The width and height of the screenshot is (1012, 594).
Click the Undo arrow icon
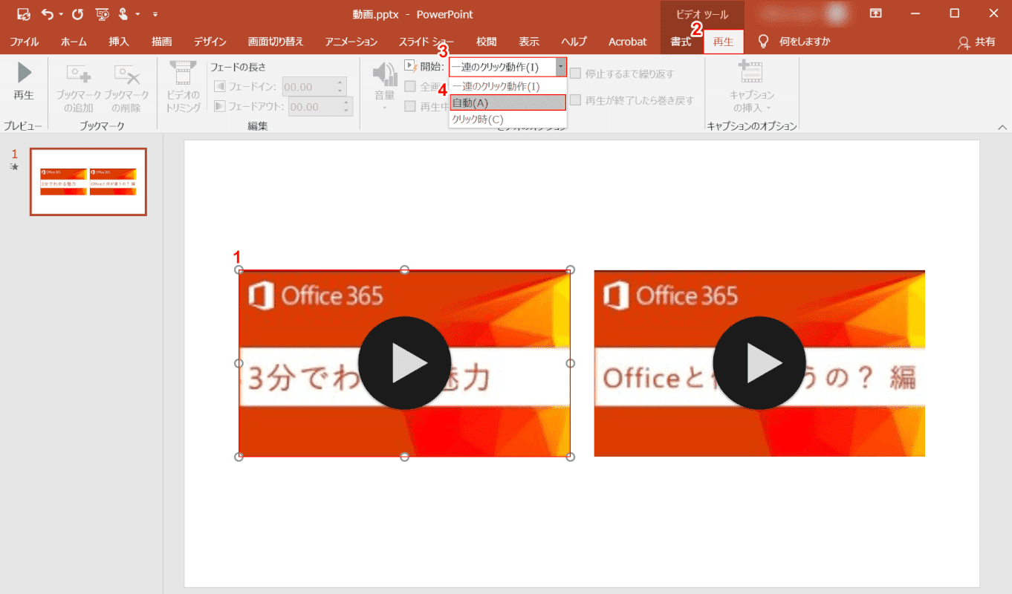(48, 14)
